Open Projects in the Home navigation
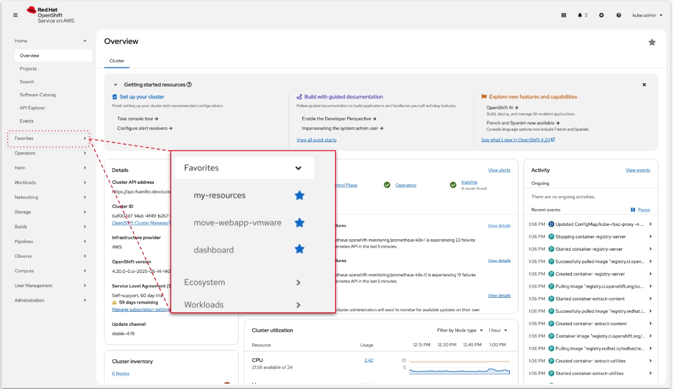 [x=29, y=69]
